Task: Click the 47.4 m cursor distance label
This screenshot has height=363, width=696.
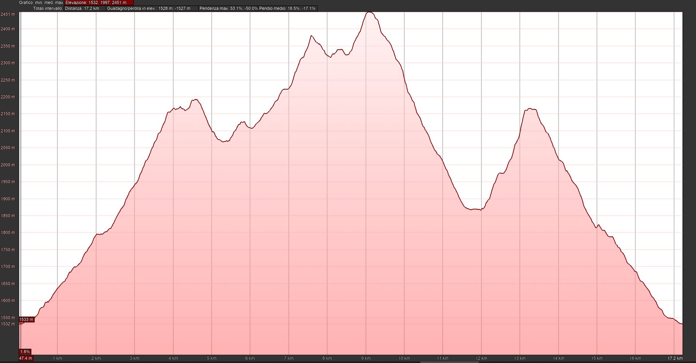Action: point(26,358)
